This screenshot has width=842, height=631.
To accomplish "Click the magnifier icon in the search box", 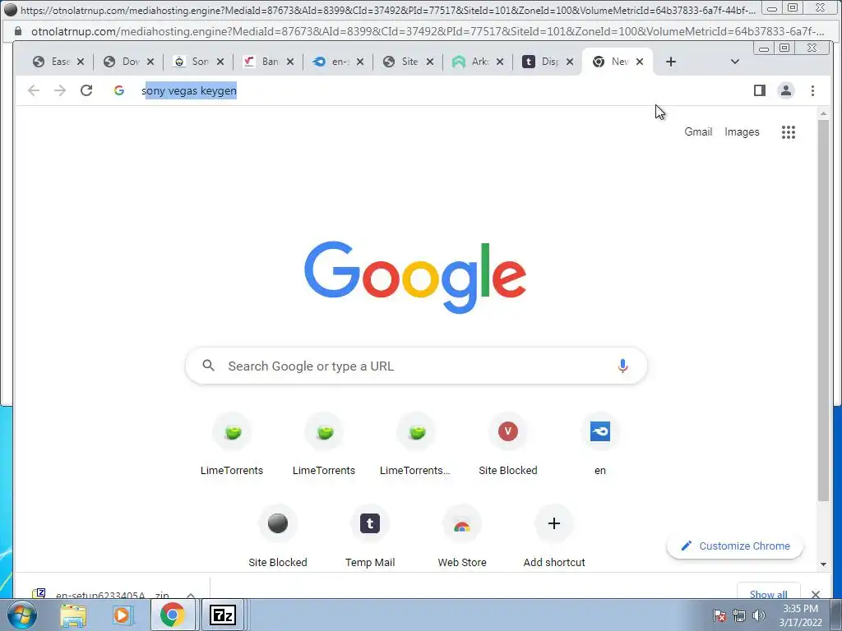I will tap(208, 366).
